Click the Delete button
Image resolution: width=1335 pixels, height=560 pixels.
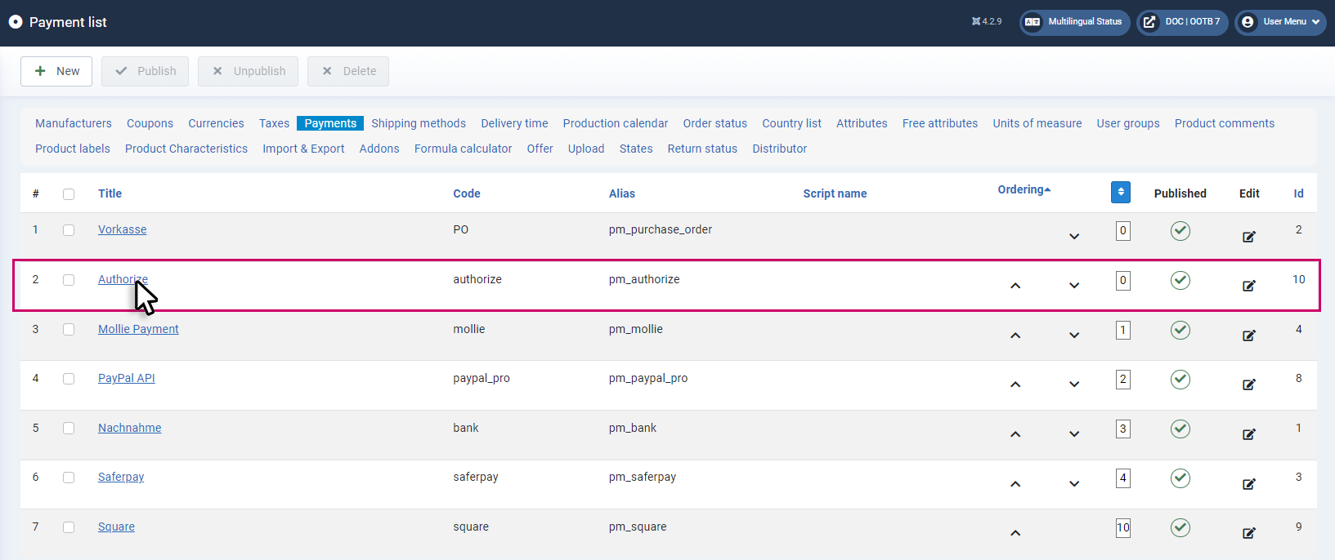[x=348, y=71]
